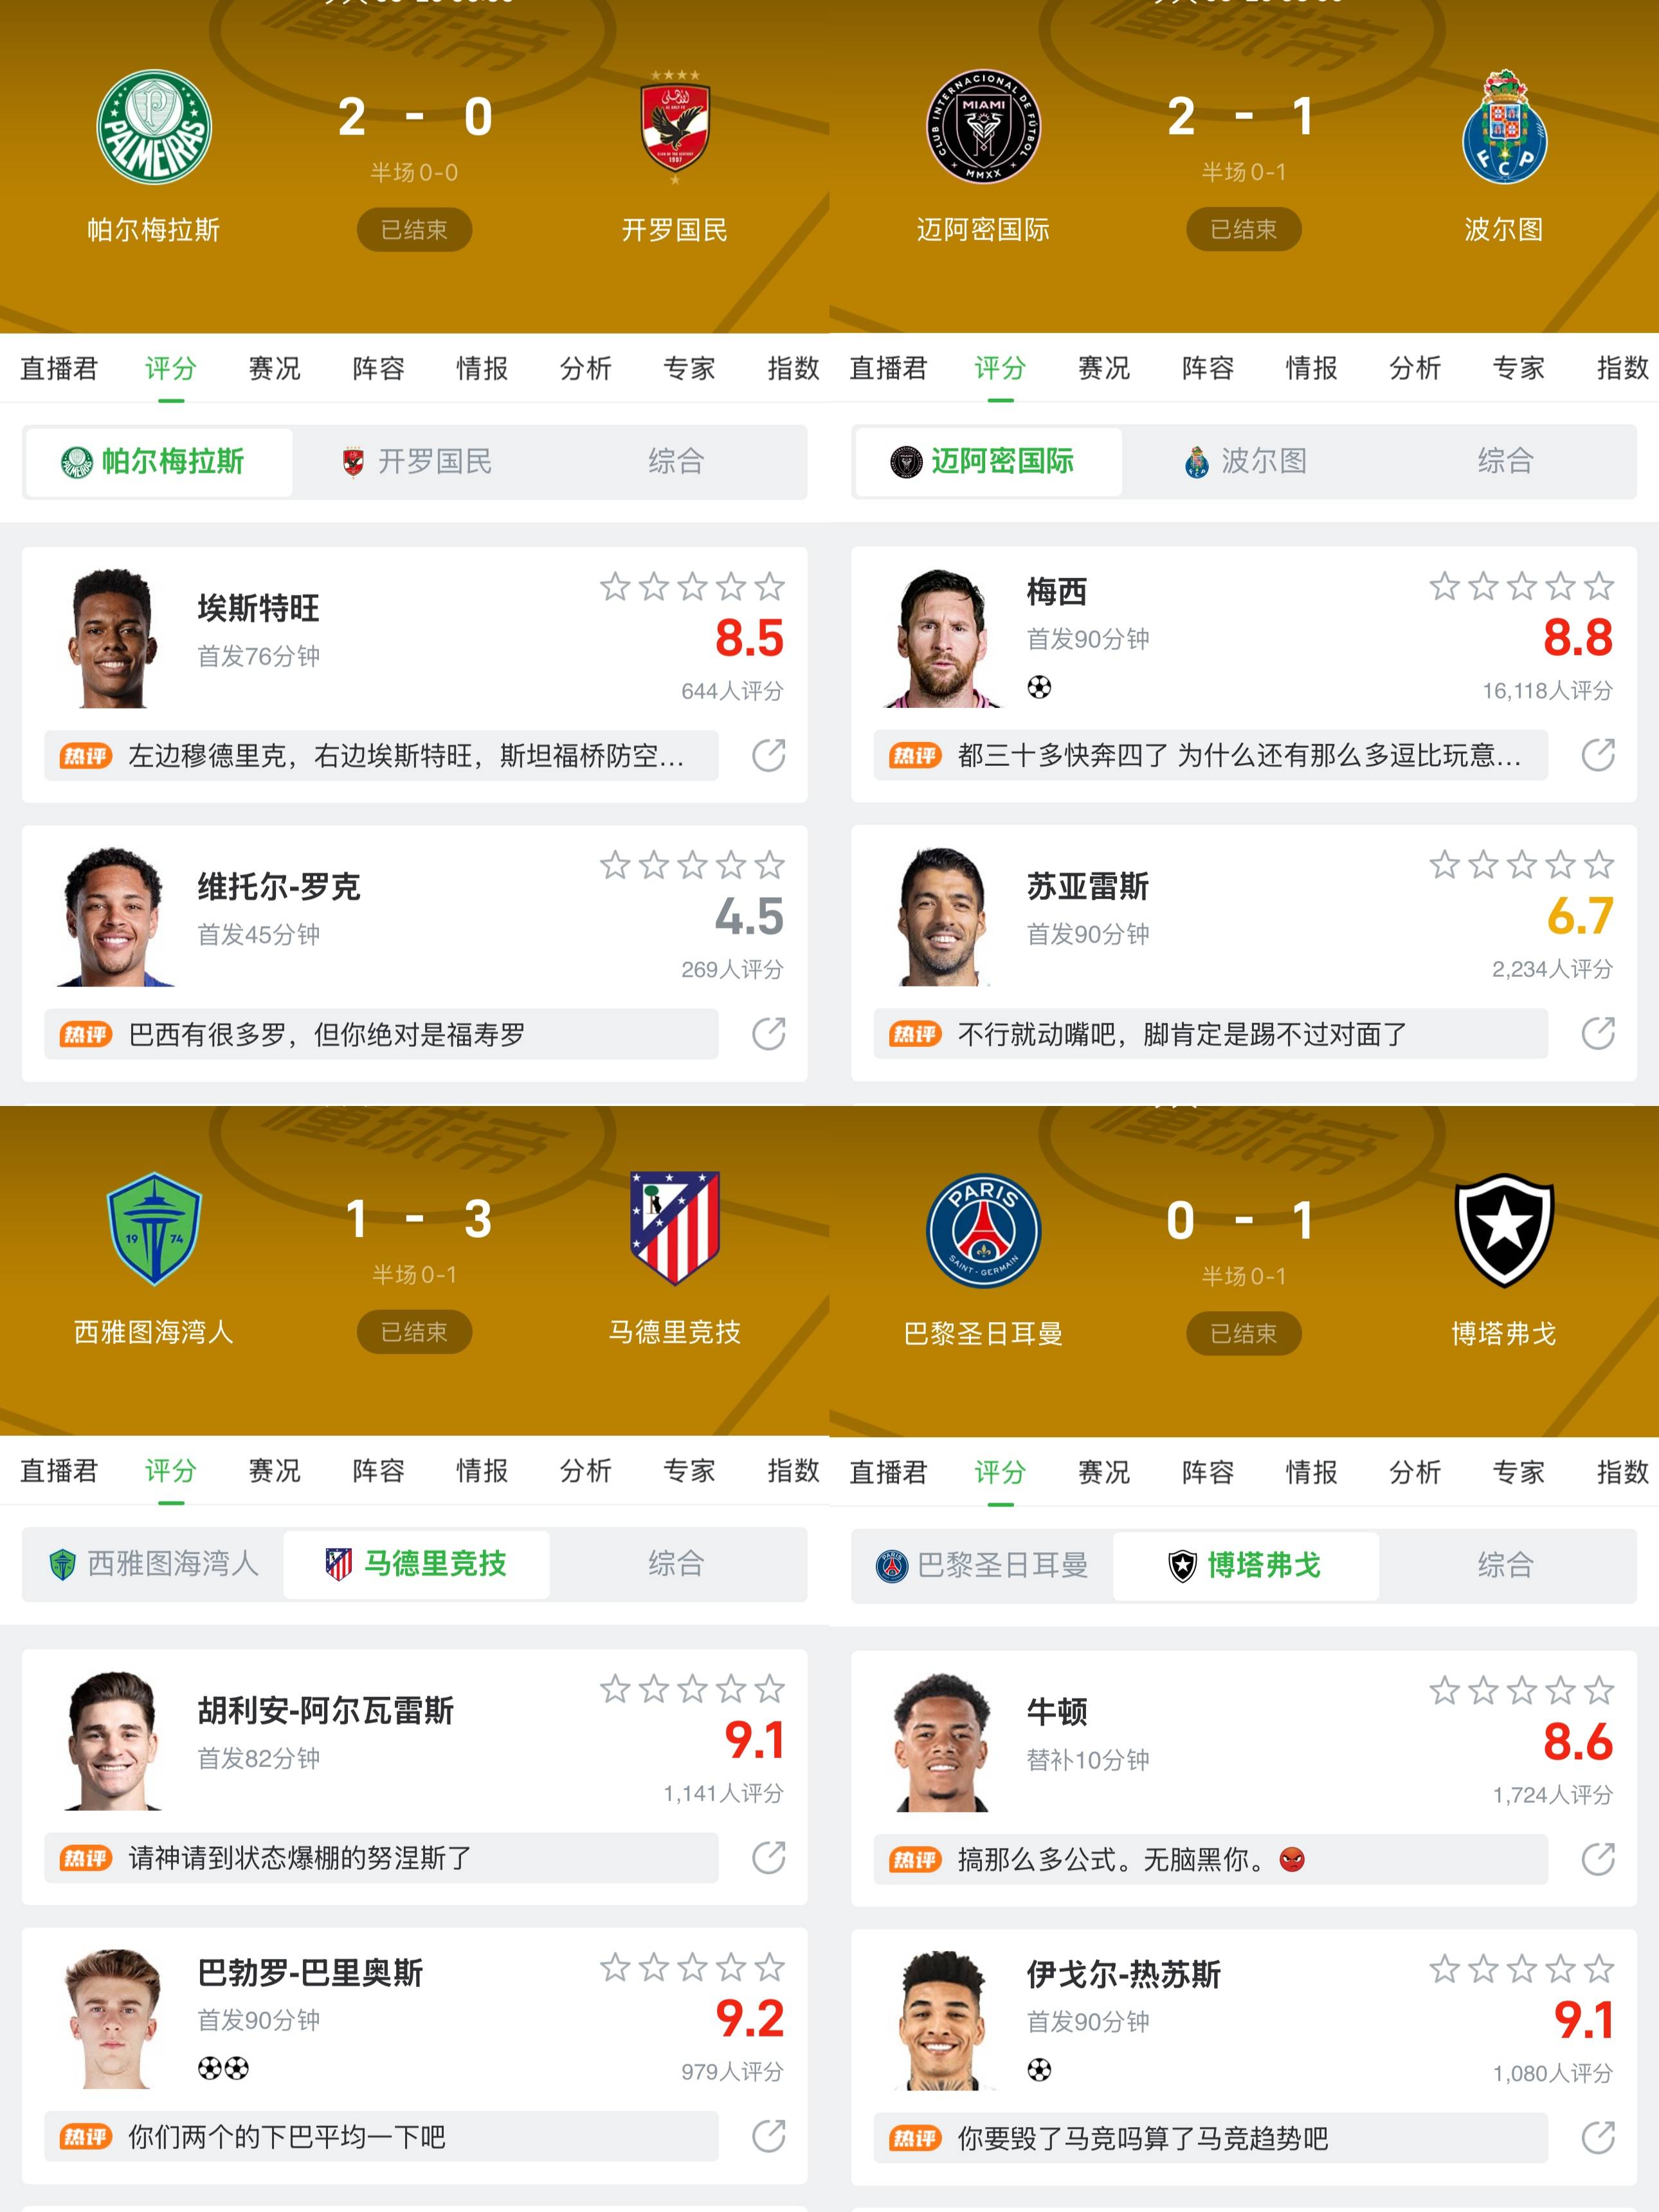Viewport: 1659px width, 2212px height.
Task: Open Palmeiras club crest in match header
Action: pos(154,127)
